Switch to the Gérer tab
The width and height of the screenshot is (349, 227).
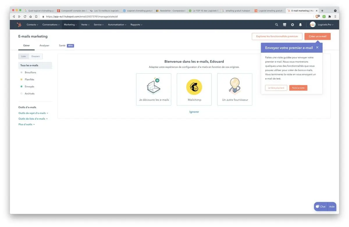click(26, 46)
